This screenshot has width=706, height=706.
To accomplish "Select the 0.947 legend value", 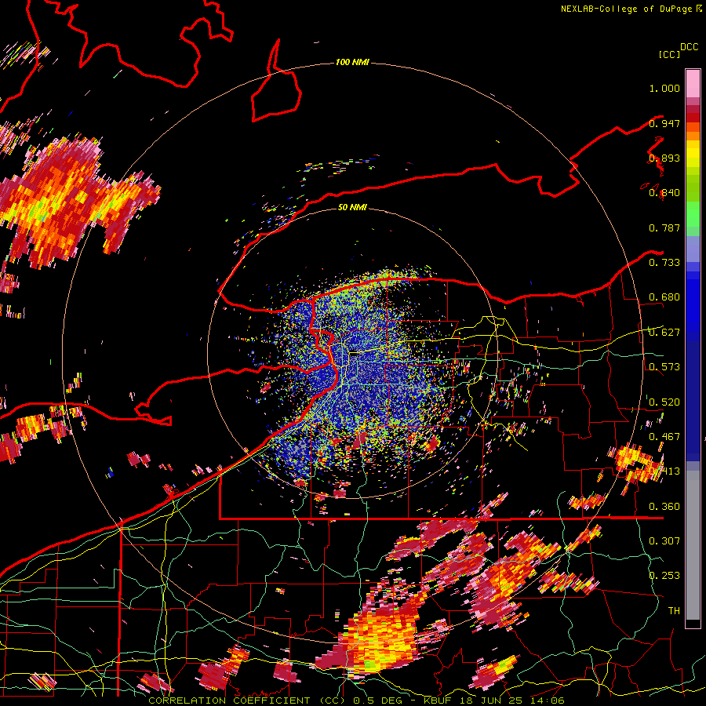I will (664, 123).
